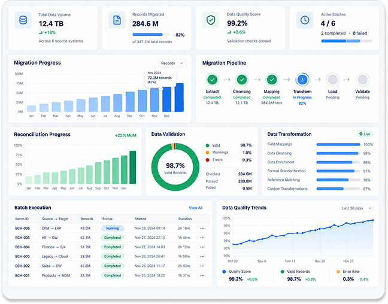Click the Products → MDM cell
The height and width of the screenshot is (304, 388).
tap(56, 275)
